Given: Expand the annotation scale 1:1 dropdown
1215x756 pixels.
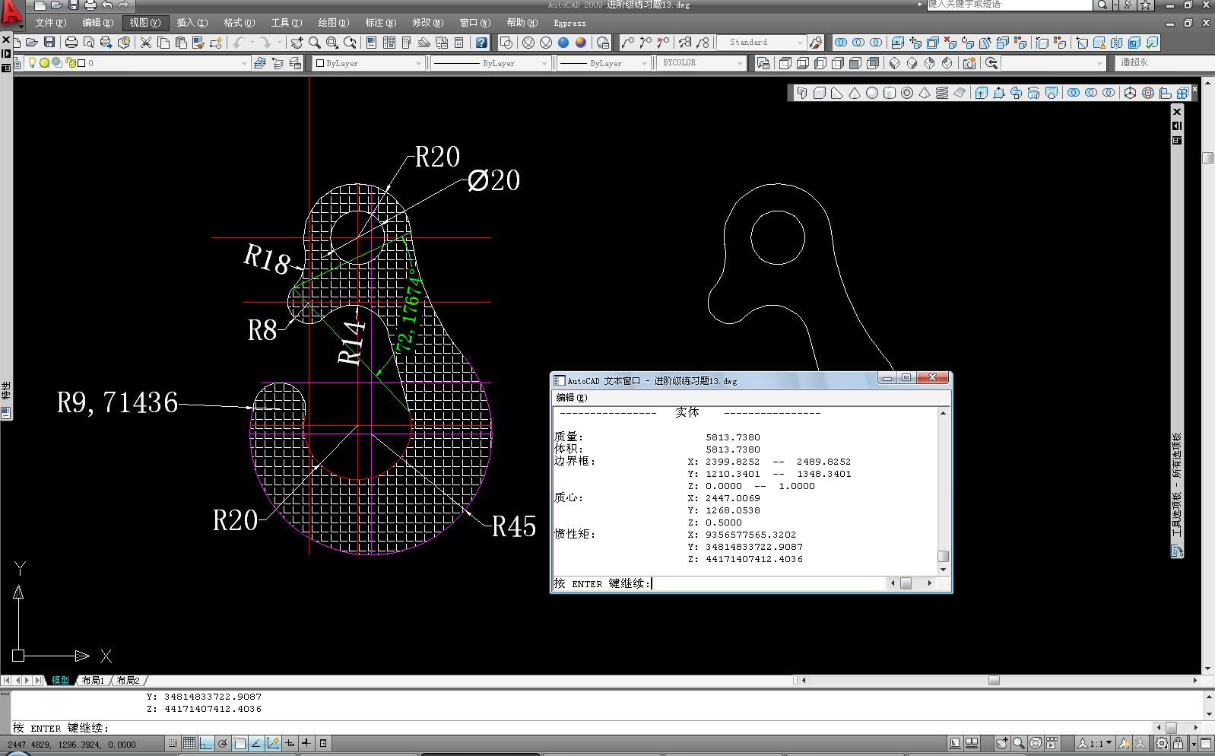Looking at the screenshot, I should (x=1095, y=743).
